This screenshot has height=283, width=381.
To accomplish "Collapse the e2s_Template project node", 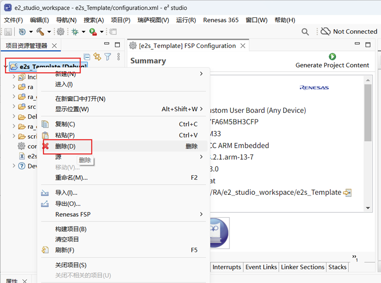I will (x=6, y=67).
